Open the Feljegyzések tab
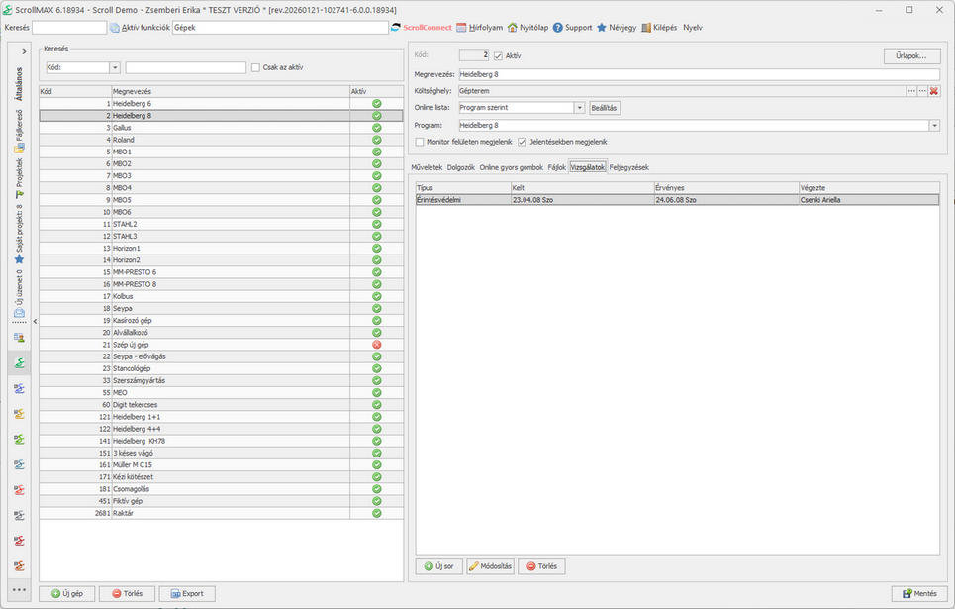 [x=628, y=167]
